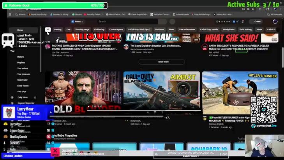Viewport: 284px width, 160px height.
Task: Click the Keyword inspector sidebar icon
Action: tap(12, 103)
